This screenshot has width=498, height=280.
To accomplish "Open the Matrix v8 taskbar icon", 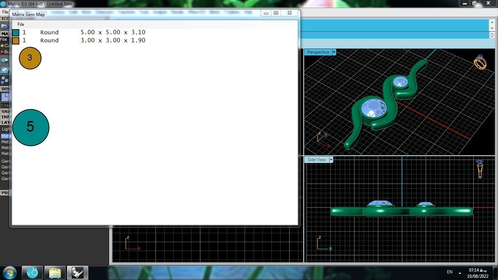I will 32,273.
